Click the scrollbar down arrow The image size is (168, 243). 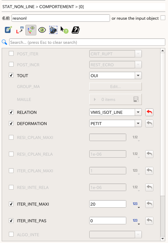click(x=163, y=238)
